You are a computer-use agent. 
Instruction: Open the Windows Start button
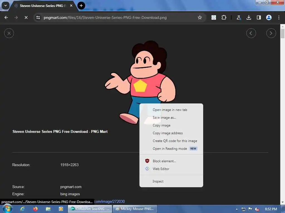7,209
